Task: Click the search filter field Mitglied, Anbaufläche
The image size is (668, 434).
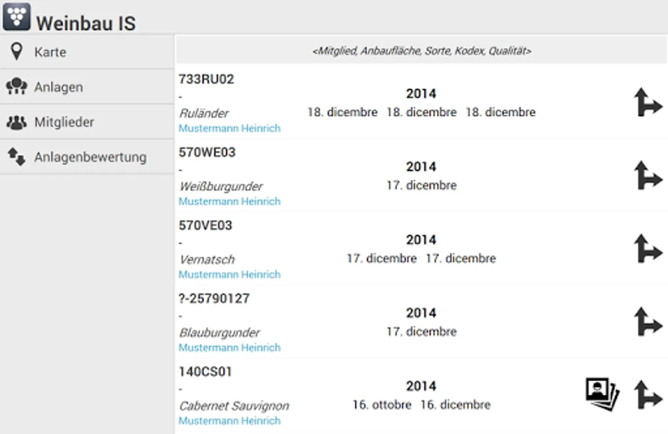Action: (x=421, y=51)
